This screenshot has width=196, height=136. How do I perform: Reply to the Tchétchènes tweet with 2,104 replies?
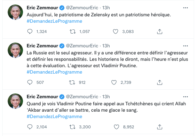coord(30,127)
